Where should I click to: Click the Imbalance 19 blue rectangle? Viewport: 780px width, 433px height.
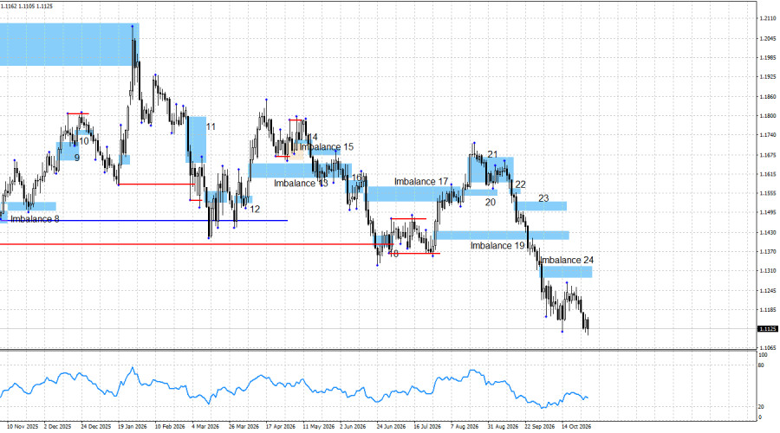[502, 236]
